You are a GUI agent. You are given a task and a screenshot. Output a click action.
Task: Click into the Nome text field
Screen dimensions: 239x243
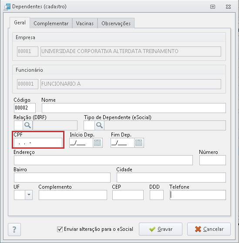(x=134, y=108)
